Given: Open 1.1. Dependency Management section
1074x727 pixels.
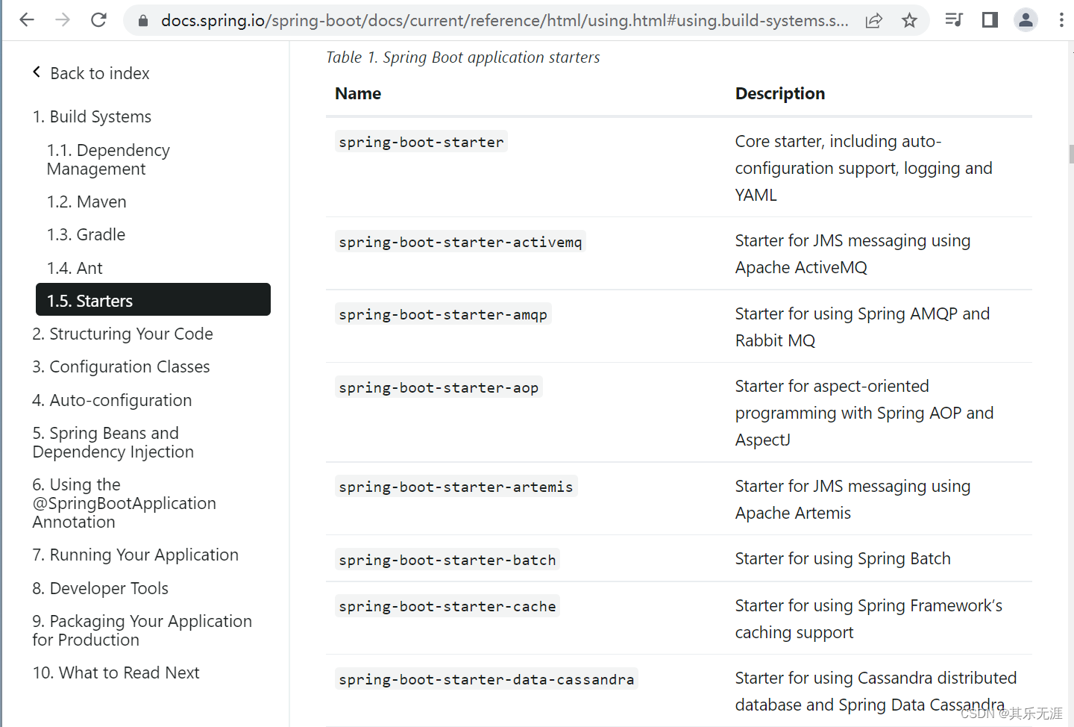Looking at the screenshot, I should click(x=108, y=160).
